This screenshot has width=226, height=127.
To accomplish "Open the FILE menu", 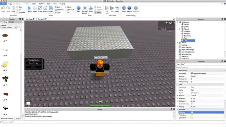I will (3, 4).
